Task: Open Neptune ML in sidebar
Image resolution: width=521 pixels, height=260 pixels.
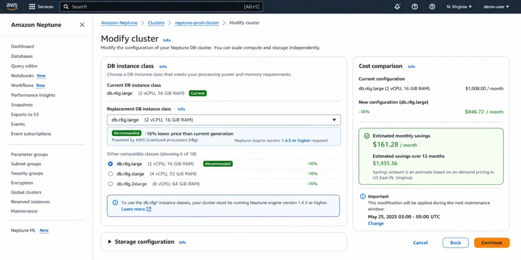Action: [x=23, y=231]
